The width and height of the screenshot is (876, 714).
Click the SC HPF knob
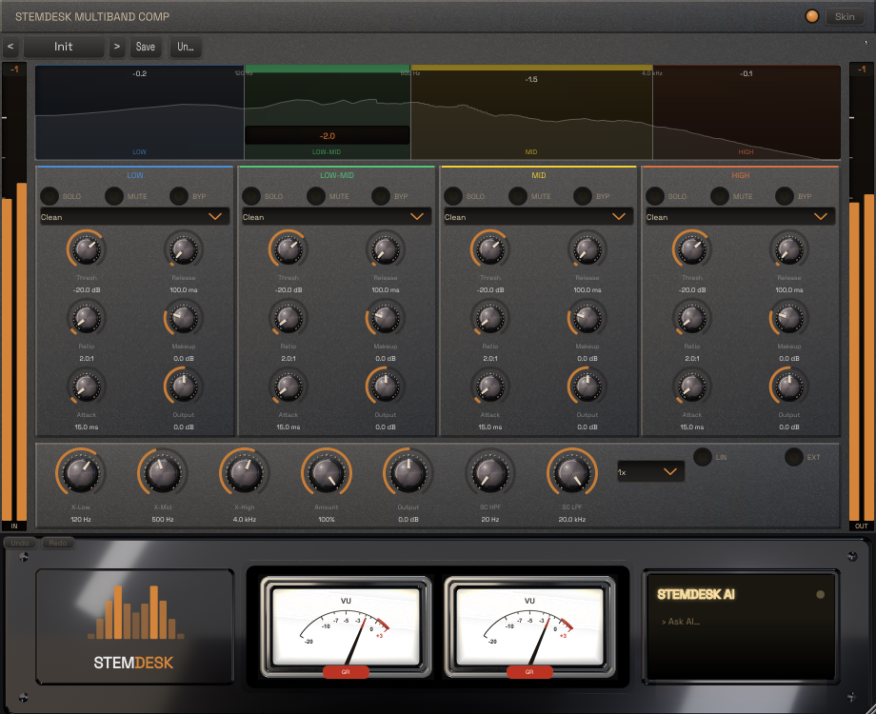click(x=490, y=473)
